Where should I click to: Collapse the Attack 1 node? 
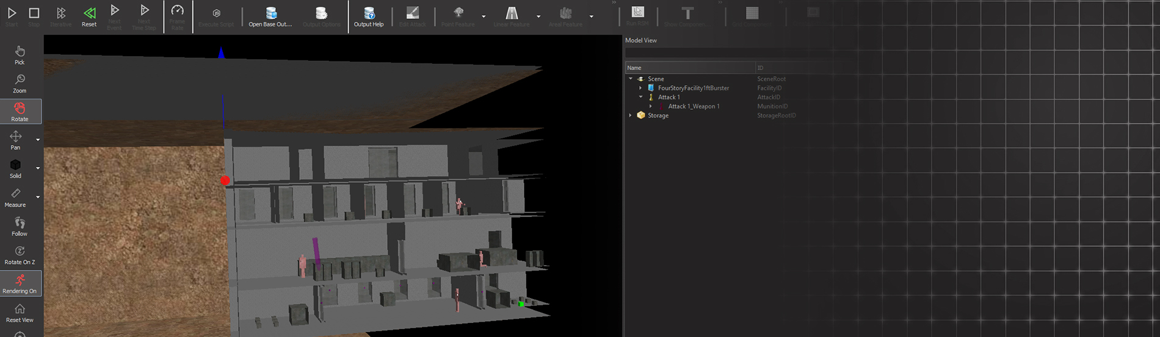(x=640, y=97)
